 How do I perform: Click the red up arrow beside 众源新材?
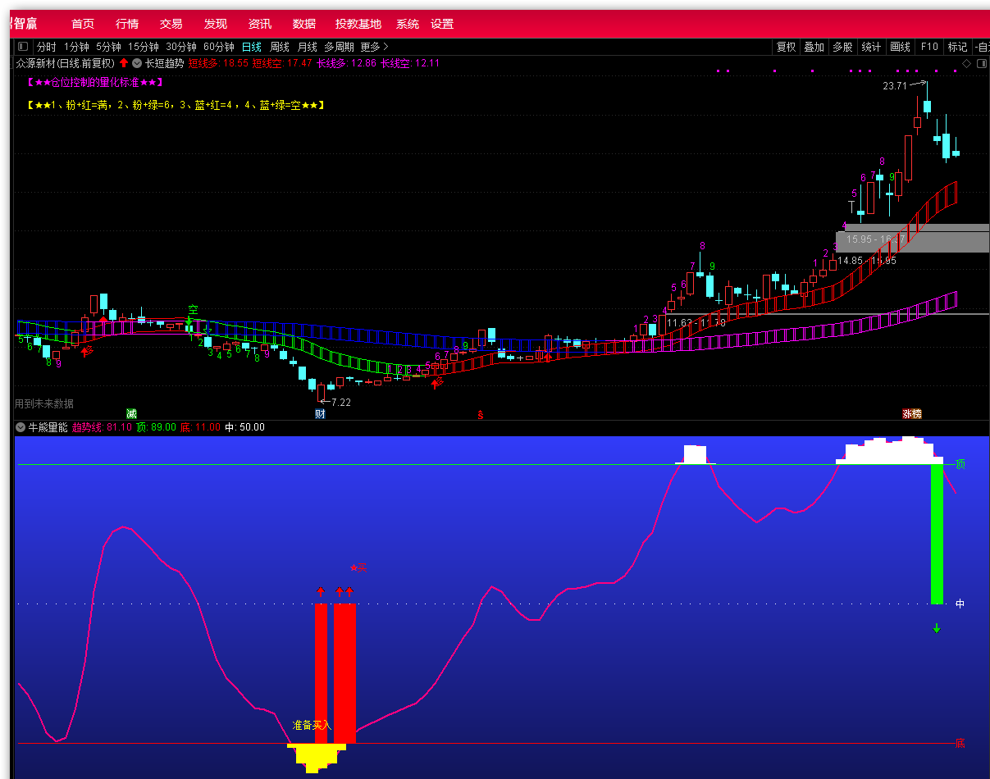(124, 63)
